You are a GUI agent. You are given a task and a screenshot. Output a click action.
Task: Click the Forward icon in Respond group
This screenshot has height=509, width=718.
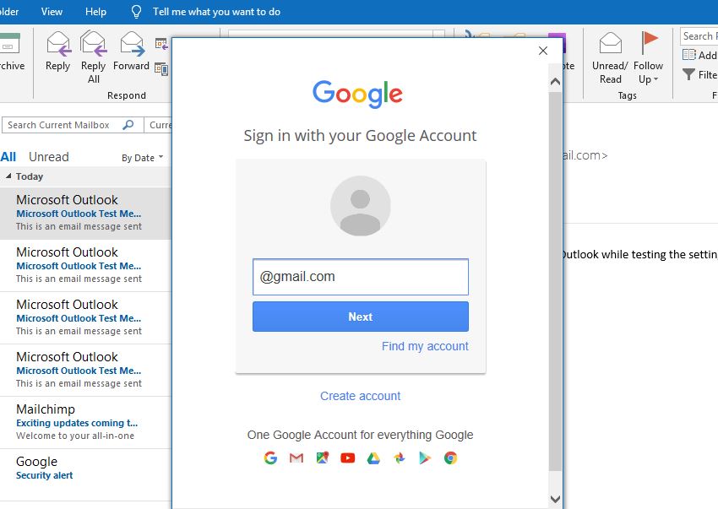132,44
